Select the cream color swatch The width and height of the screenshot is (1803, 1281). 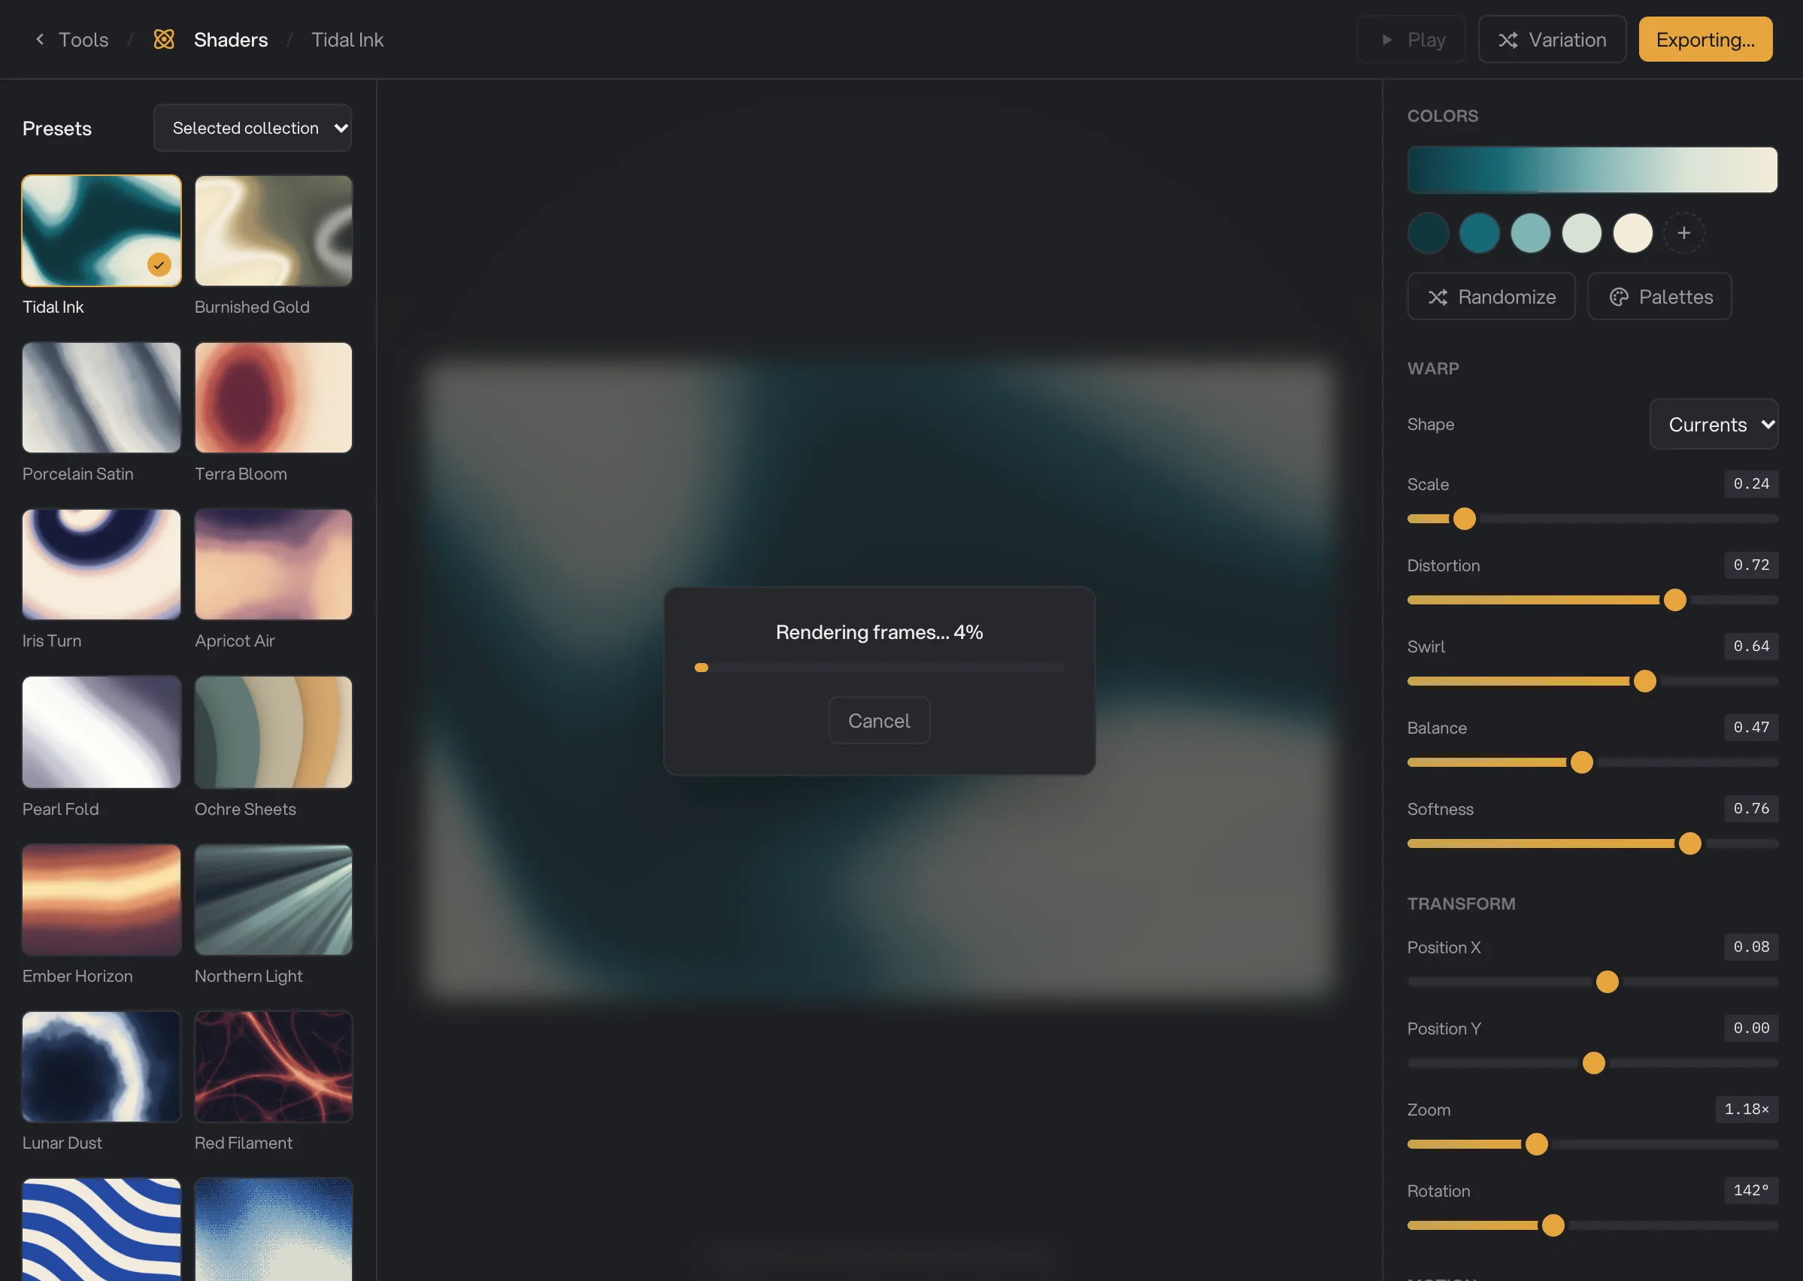pyautogui.click(x=1632, y=233)
